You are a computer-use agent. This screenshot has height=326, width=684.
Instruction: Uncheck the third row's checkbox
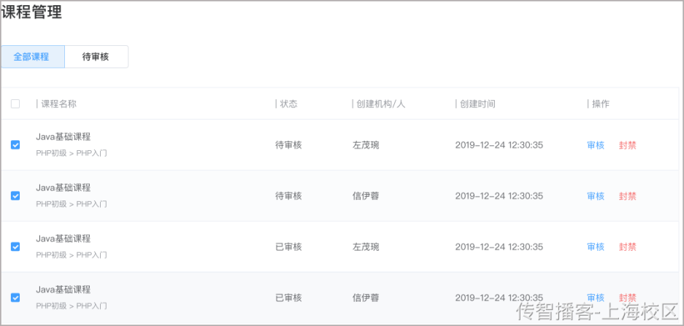pos(15,247)
